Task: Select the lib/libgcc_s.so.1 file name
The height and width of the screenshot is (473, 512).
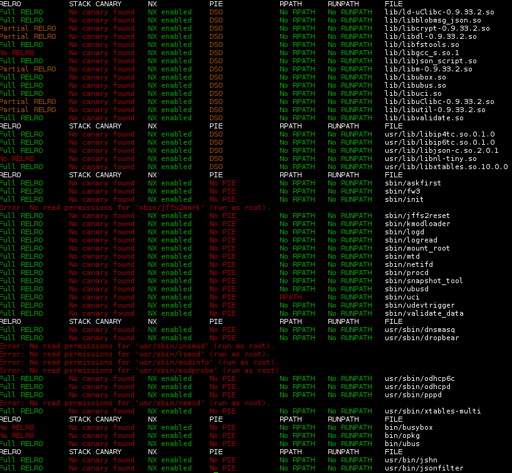Action: click(x=422, y=53)
